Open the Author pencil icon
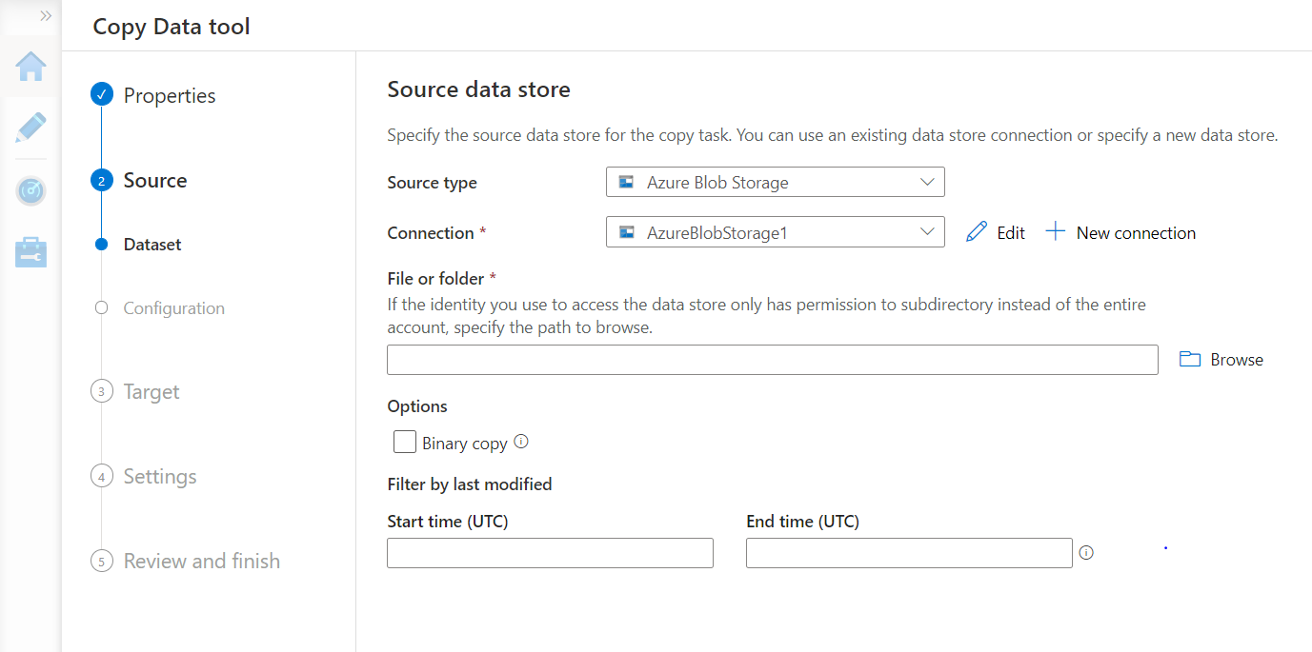The width and height of the screenshot is (1312, 652). tap(30, 128)
